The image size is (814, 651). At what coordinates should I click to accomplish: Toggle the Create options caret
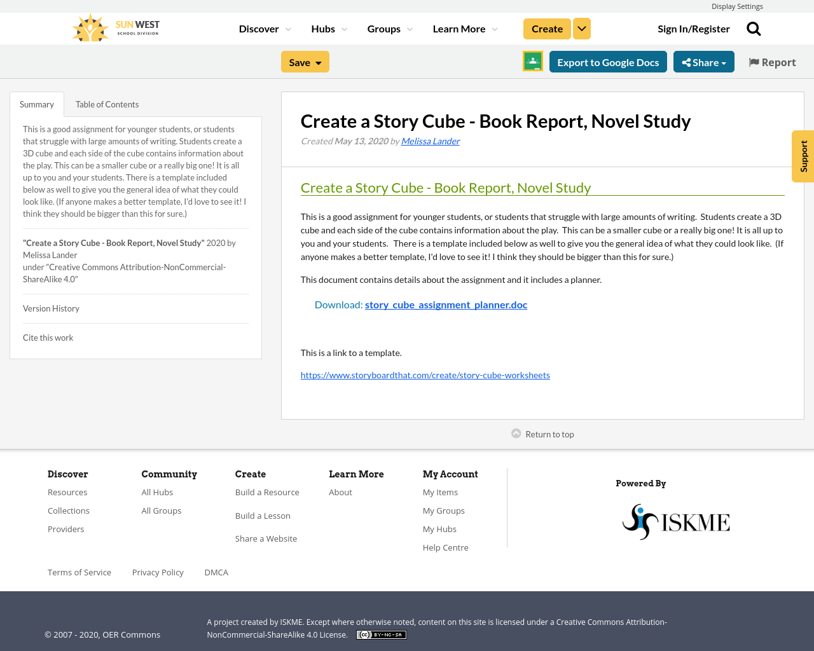(581, 28)
